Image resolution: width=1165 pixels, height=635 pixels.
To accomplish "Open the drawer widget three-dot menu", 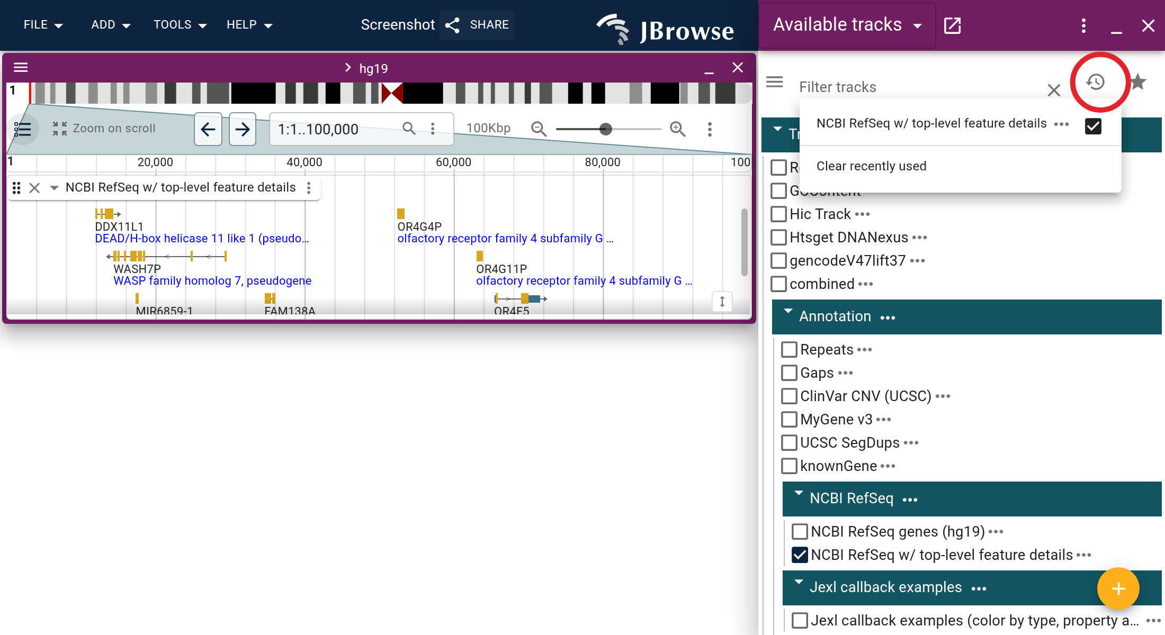I will (1083, 25).
